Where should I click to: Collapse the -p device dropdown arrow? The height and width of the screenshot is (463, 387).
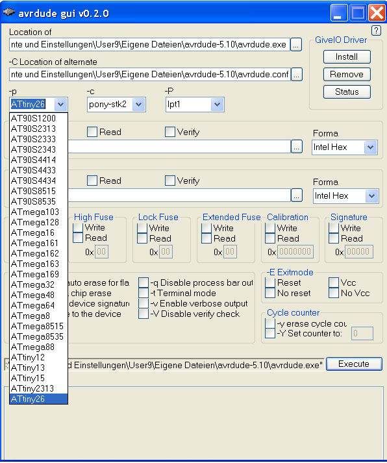click(61, 105)
